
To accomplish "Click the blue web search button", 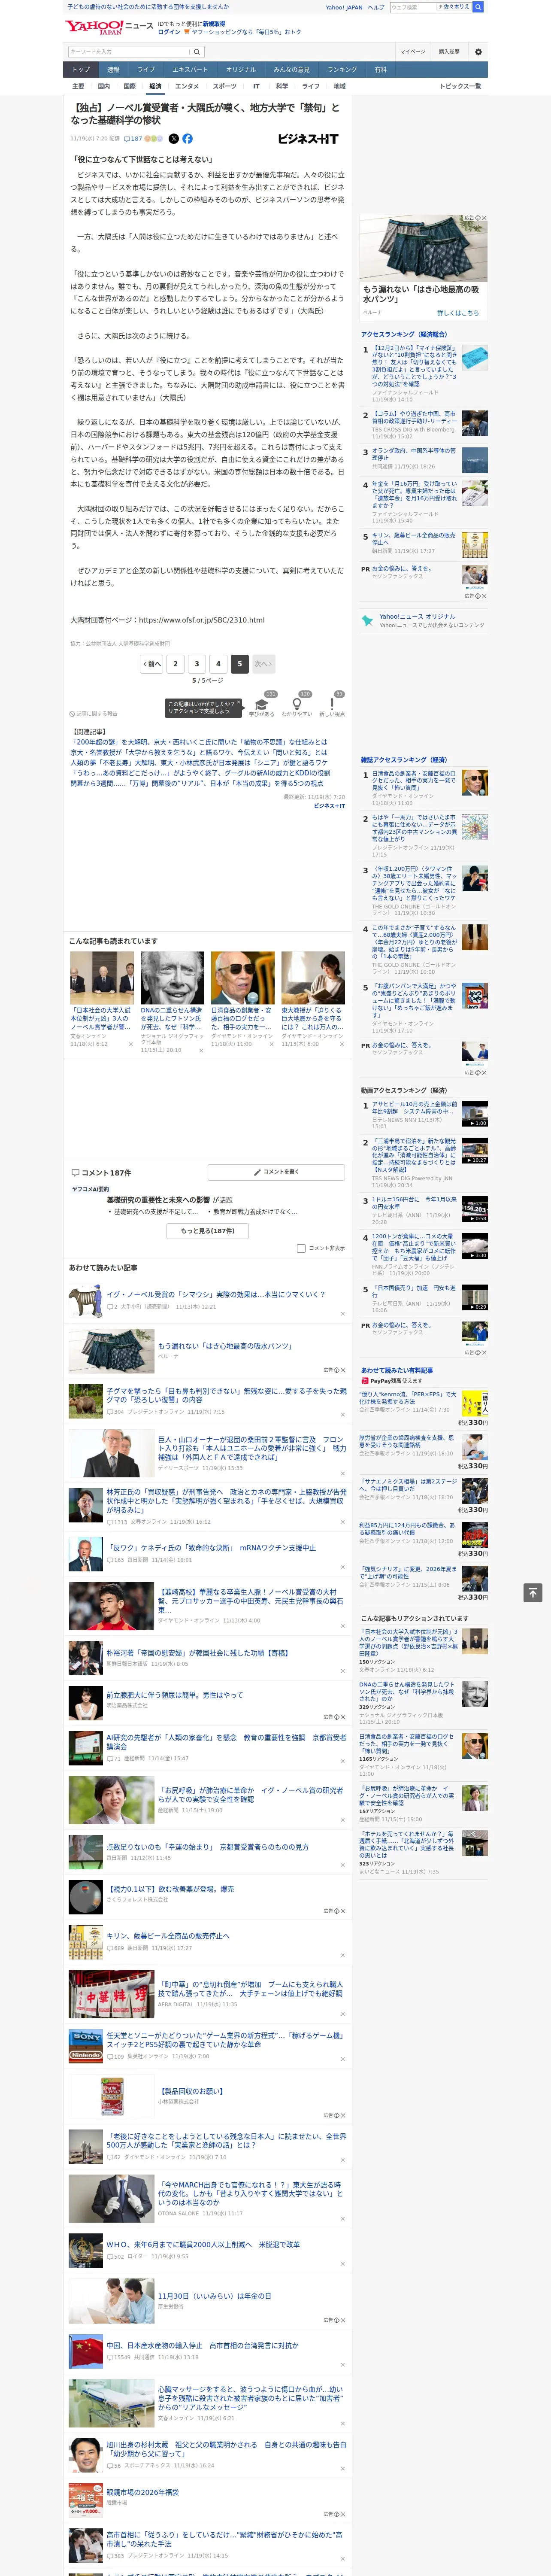I will tap(478, 7).
